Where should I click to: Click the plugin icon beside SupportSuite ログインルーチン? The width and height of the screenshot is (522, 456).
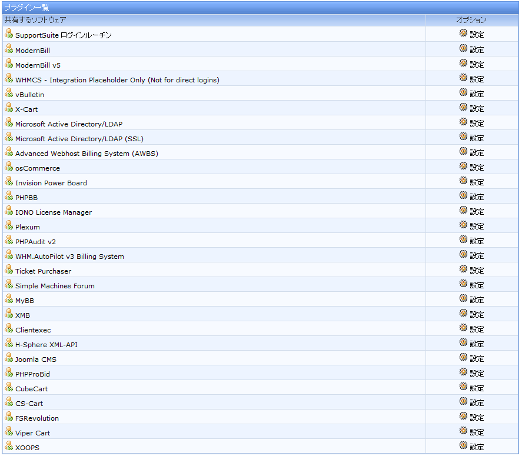point(9,34)
